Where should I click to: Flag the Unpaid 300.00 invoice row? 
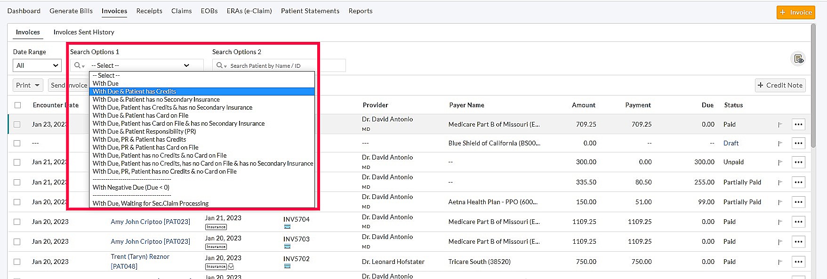point(780,162)
